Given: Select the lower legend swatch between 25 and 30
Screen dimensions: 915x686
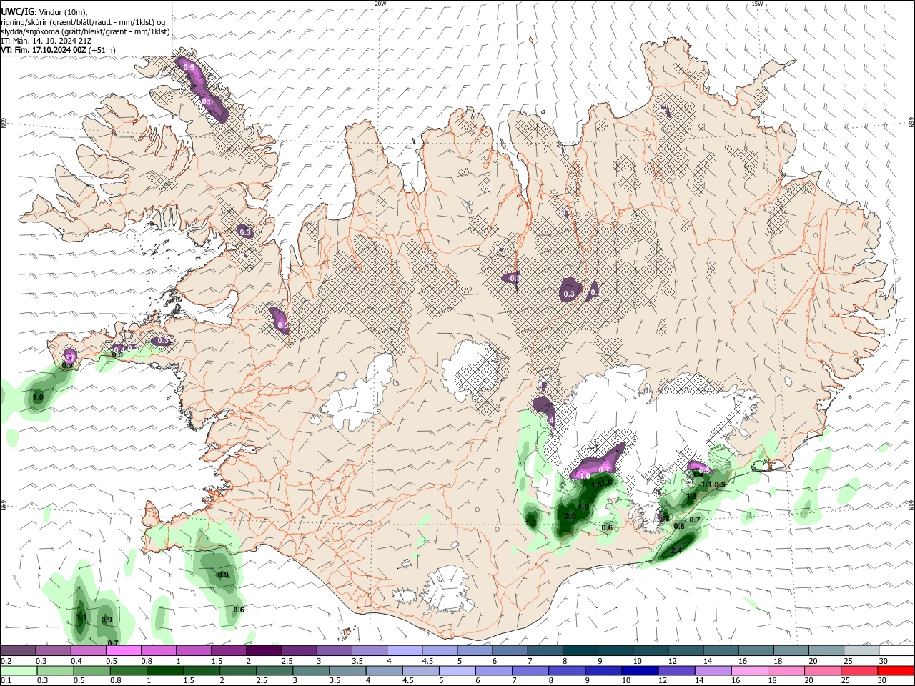Looking at the screenshot, I should 861,670.
